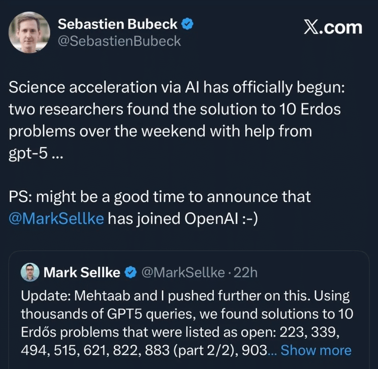The width and height of the screenshot is (378, 369).
Task: Click verified badge beside Sebastien Bubeck
Action: 187,24
